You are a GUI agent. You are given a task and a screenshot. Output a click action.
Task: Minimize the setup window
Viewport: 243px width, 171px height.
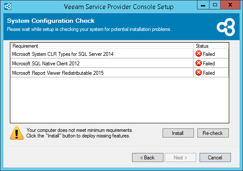203,5
